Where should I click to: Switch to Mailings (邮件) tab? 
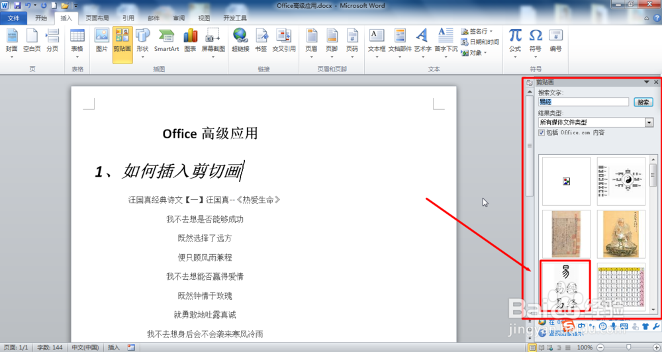pyautogui.click(x=154, y=18)
